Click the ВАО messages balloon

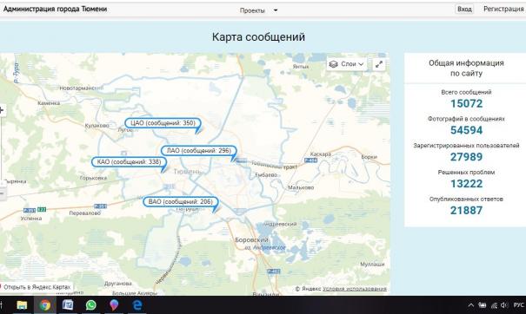point(181,202)
